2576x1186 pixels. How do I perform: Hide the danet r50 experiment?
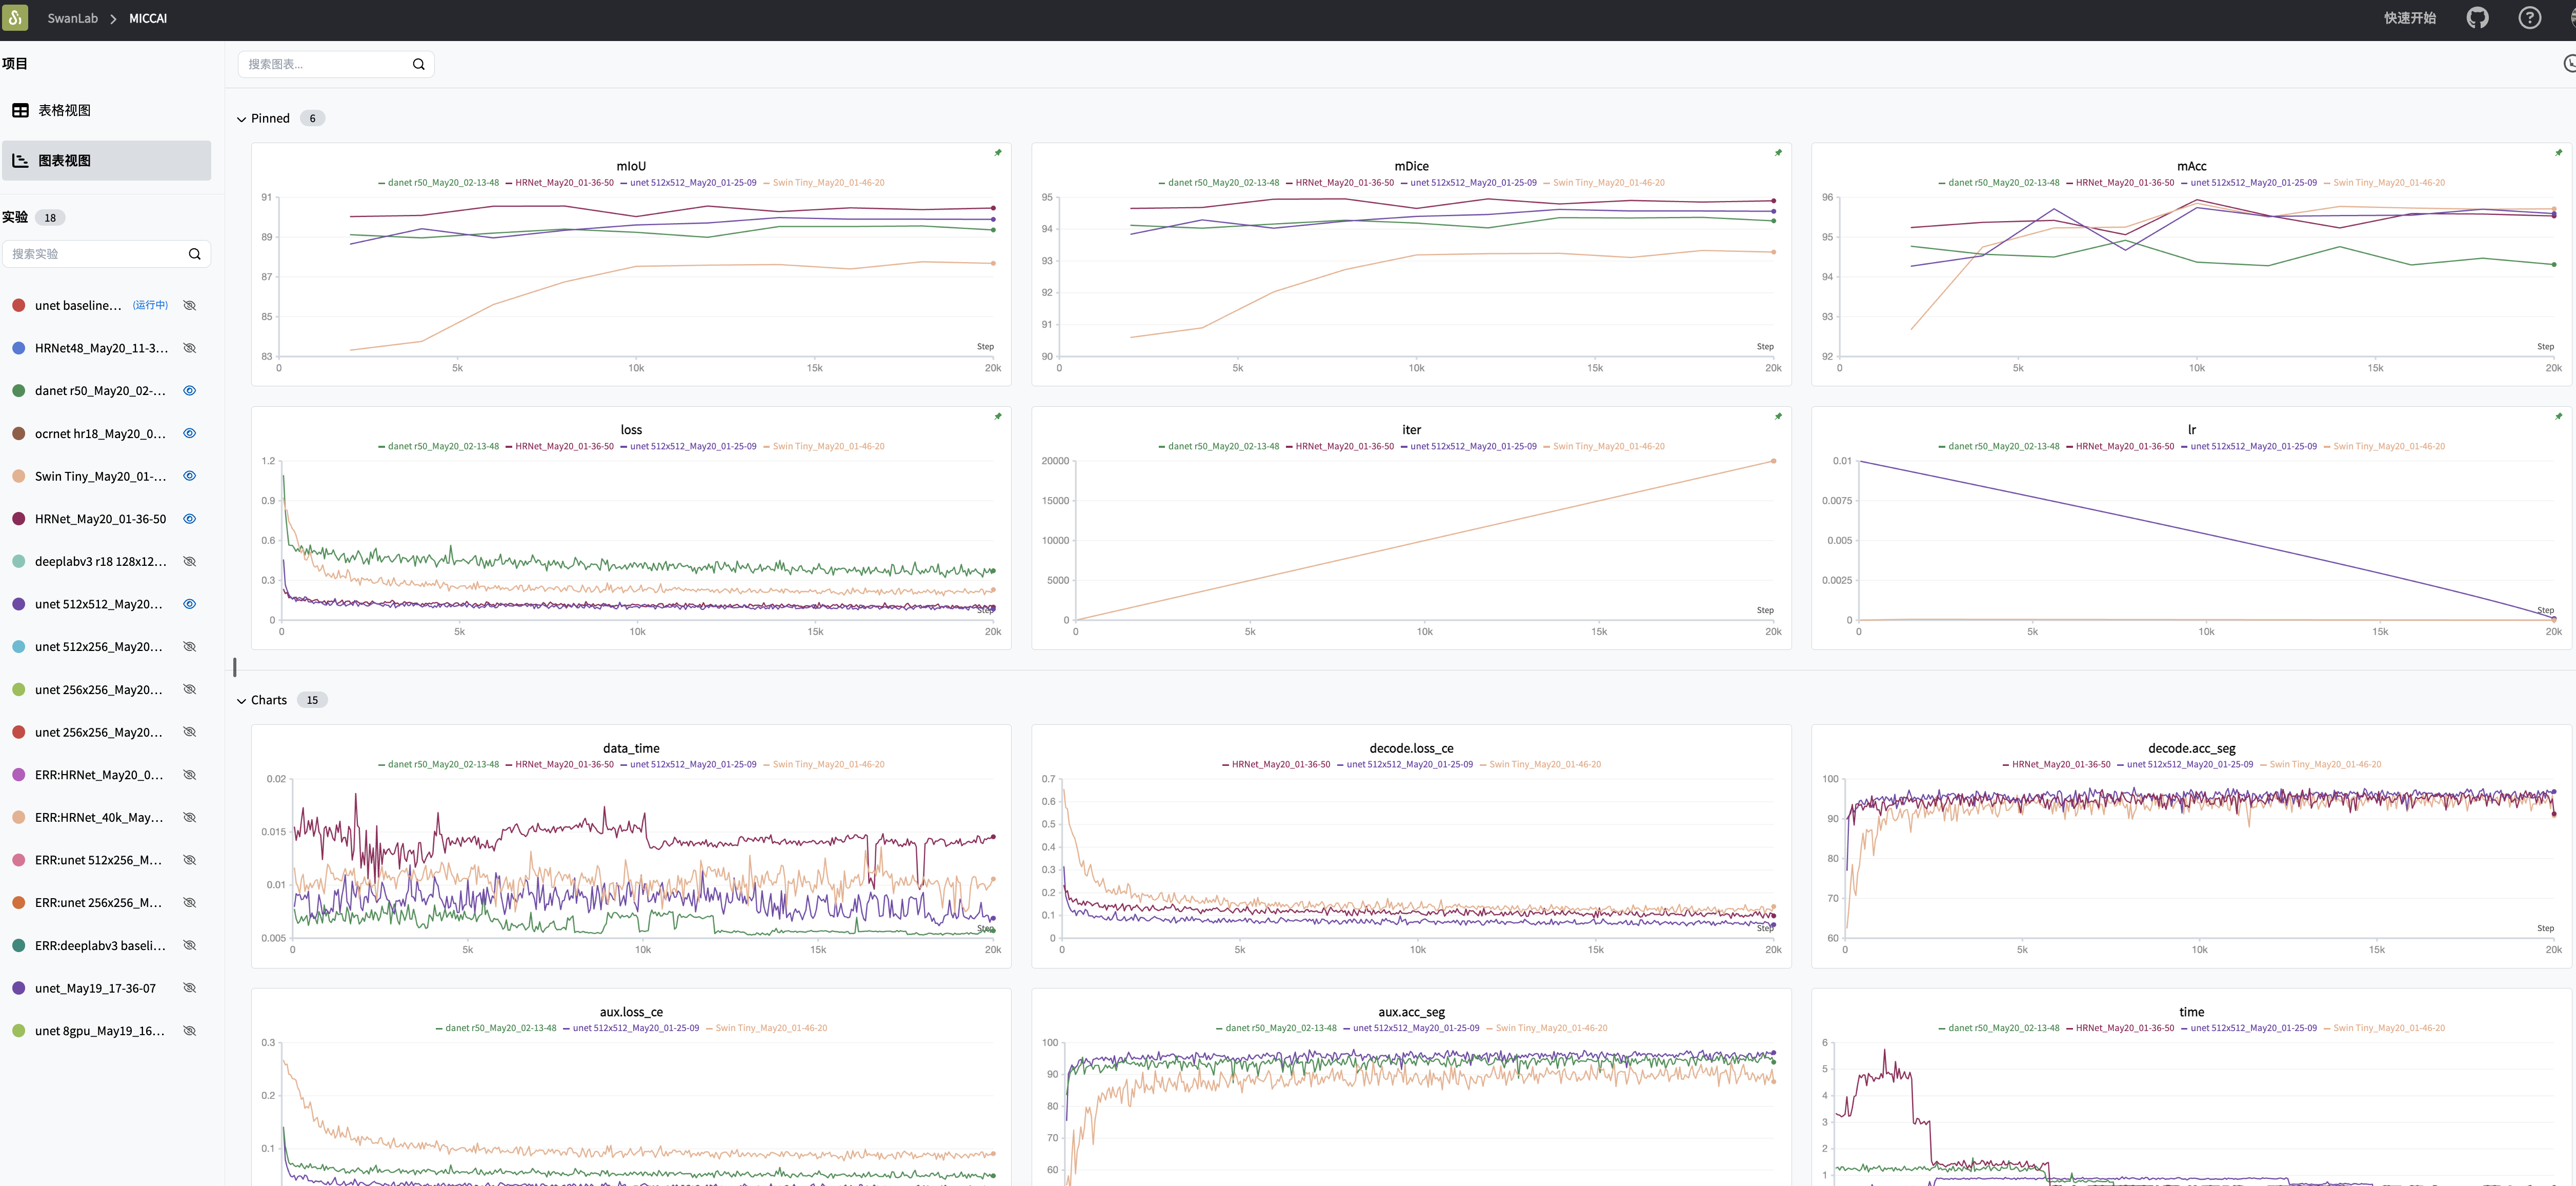pyautogui.click(x=189, y=390)
